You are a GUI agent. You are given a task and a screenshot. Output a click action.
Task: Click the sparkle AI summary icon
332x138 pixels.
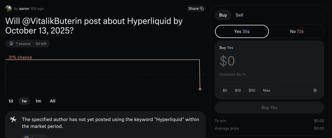coord(13,120)
